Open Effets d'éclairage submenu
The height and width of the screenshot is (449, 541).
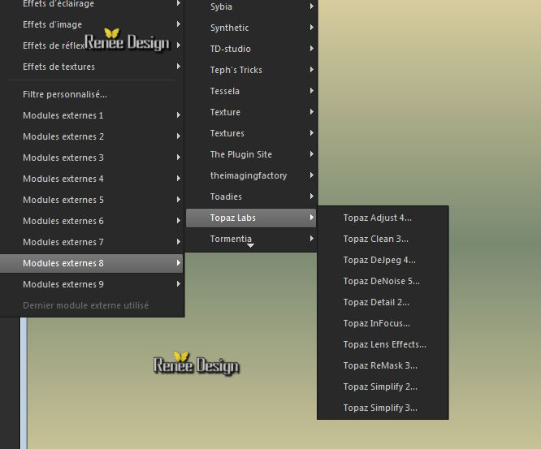92,4
